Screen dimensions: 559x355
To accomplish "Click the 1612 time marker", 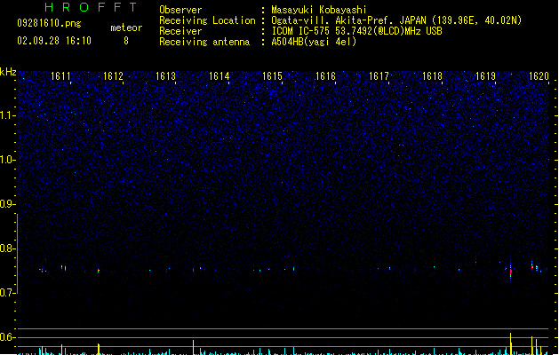I will 113,76.
